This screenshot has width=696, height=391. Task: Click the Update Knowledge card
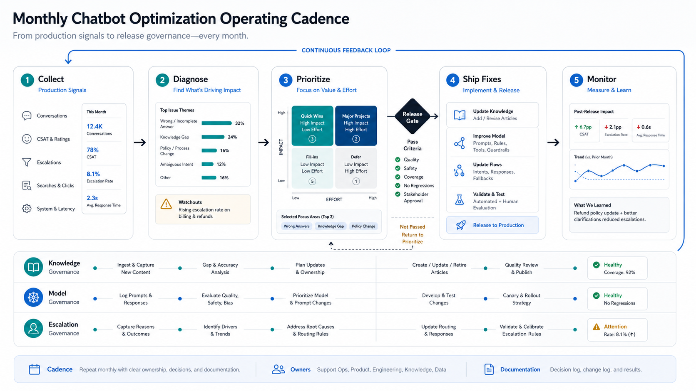coord(492,115)
